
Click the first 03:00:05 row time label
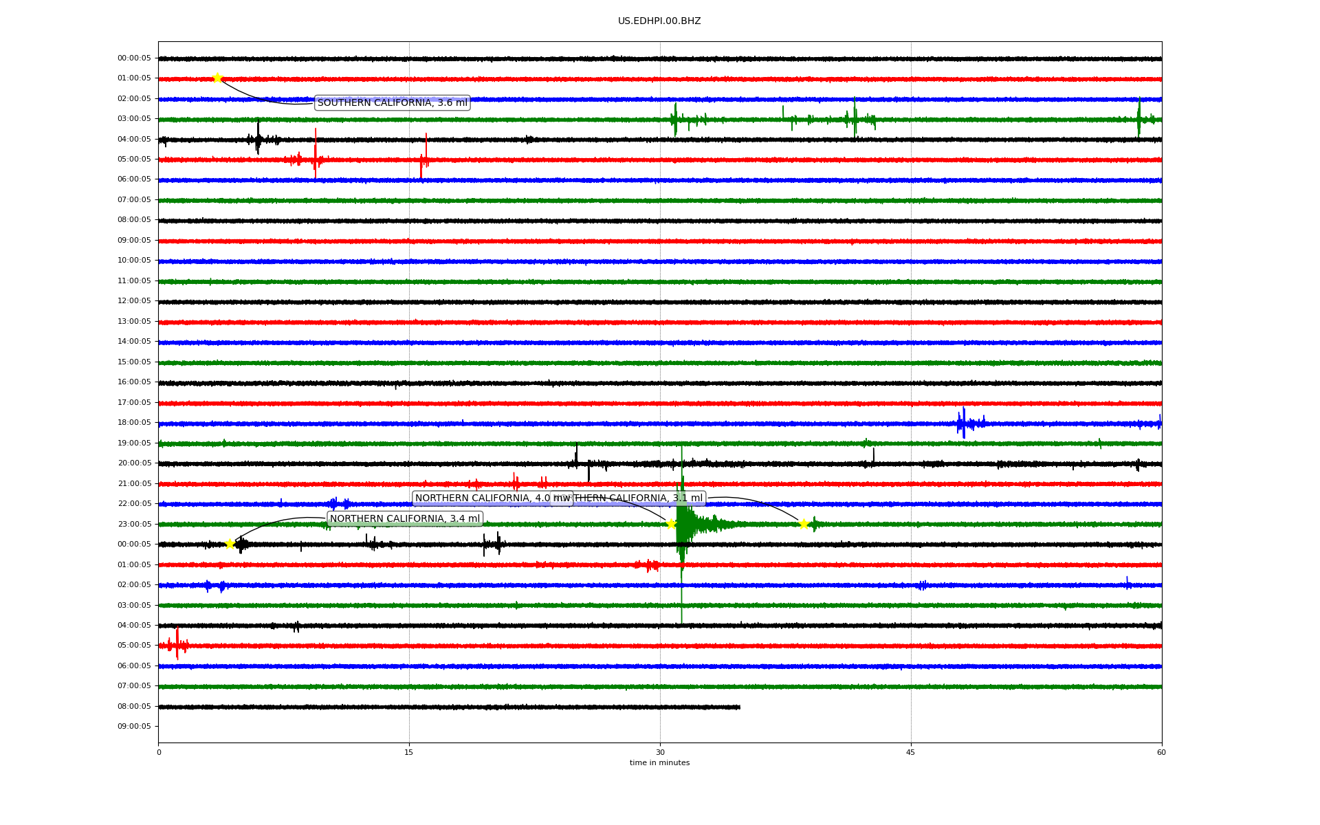tap(134, 119)
